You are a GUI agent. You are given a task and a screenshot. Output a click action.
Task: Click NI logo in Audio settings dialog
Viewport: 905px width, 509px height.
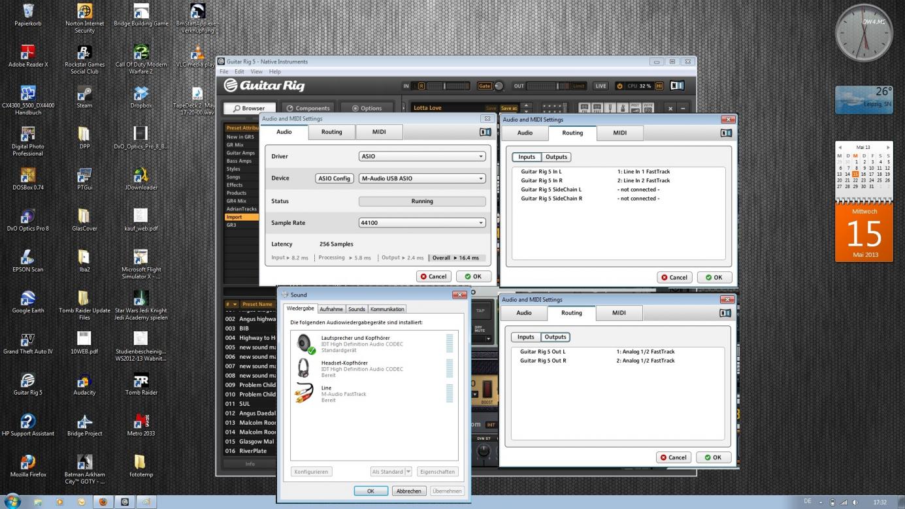(485, 132)
